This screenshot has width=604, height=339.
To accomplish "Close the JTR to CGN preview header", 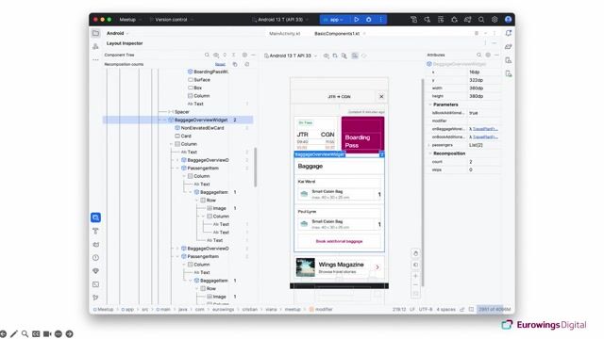I will [381, 96].
